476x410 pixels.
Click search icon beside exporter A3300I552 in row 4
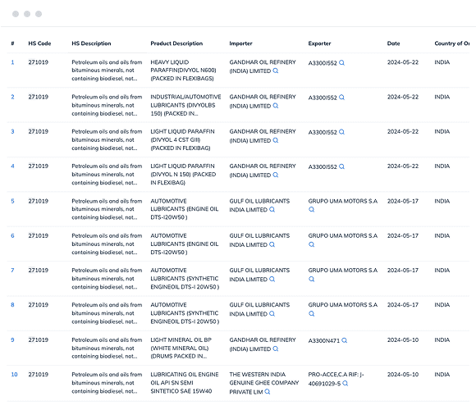click(341, 166)
